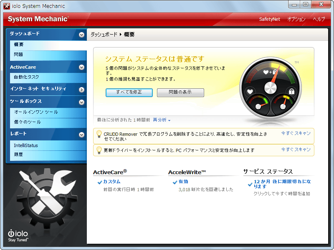Collapse the ActiveCare sidebar section
The height and width of the screenshot is (250, 334).
[81, 67]
